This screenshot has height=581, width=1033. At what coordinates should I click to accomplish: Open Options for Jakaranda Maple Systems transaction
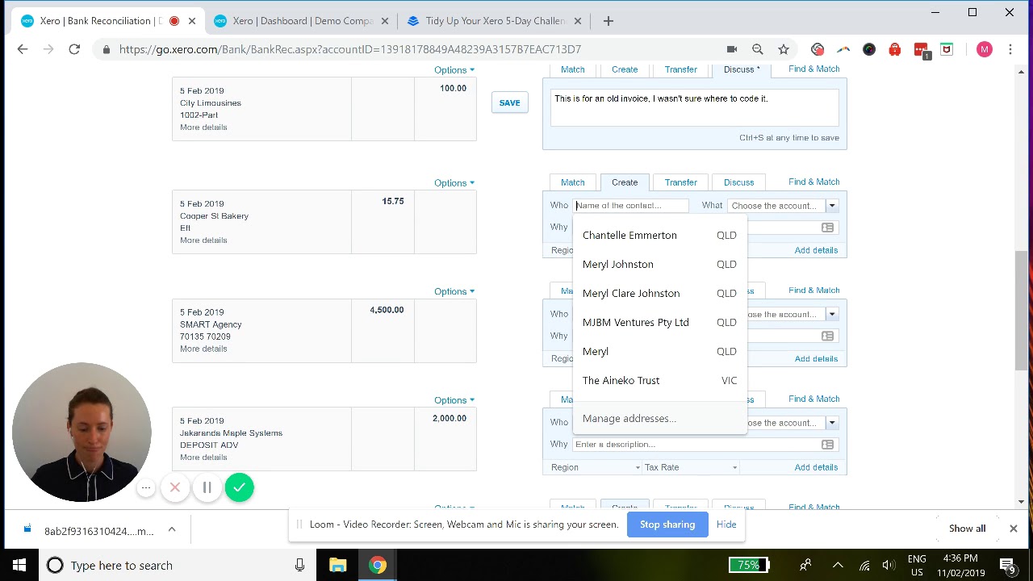(x=454, y=400)
